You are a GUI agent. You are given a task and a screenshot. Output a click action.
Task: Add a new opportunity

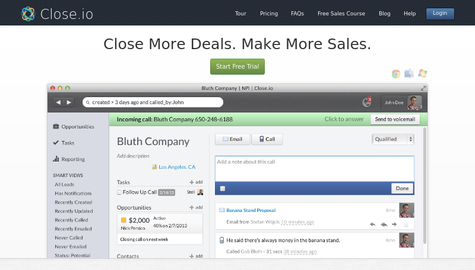tap(196, 207)
